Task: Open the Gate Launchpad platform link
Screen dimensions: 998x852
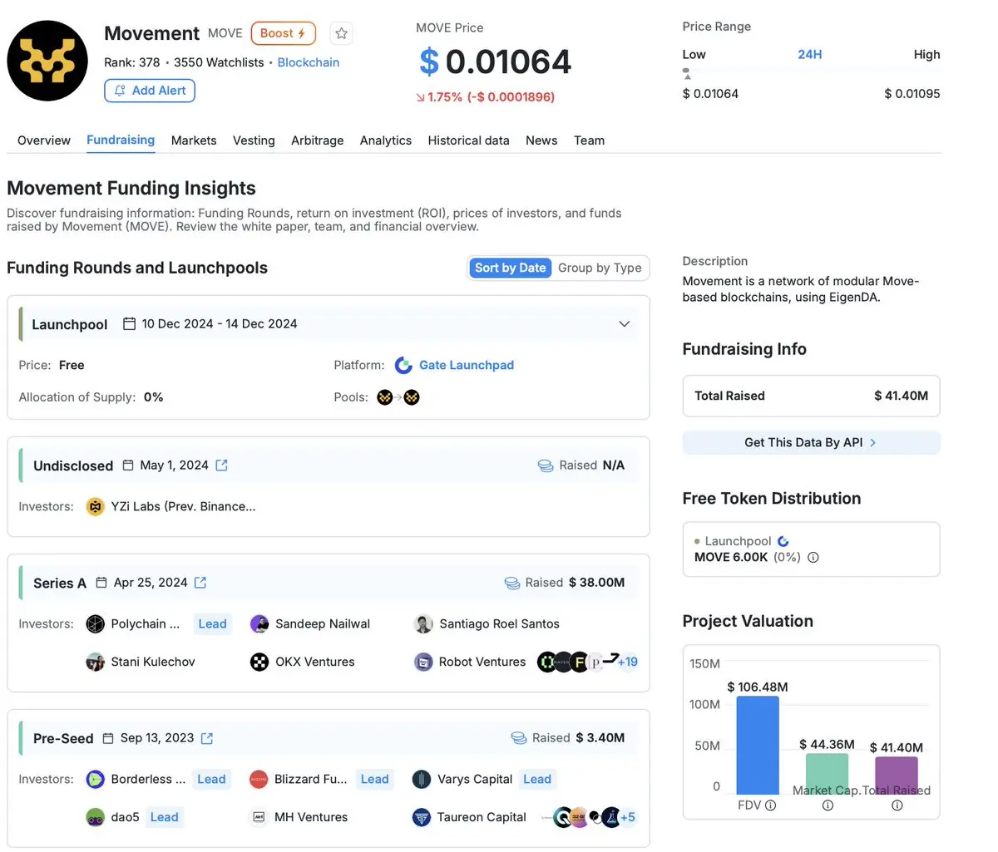Action: click(467, 365)
